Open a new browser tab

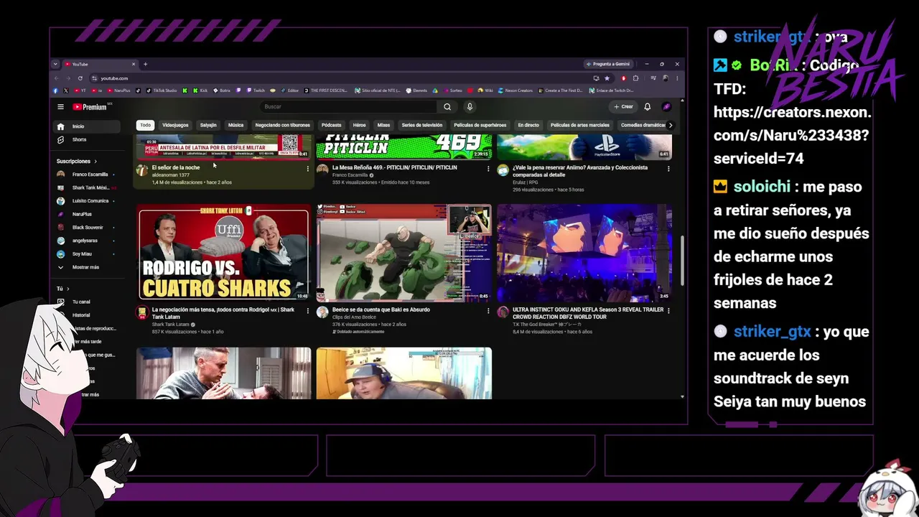pos(145,64)
